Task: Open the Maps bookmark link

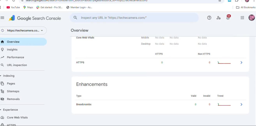Action: click(x=28, y=7)
